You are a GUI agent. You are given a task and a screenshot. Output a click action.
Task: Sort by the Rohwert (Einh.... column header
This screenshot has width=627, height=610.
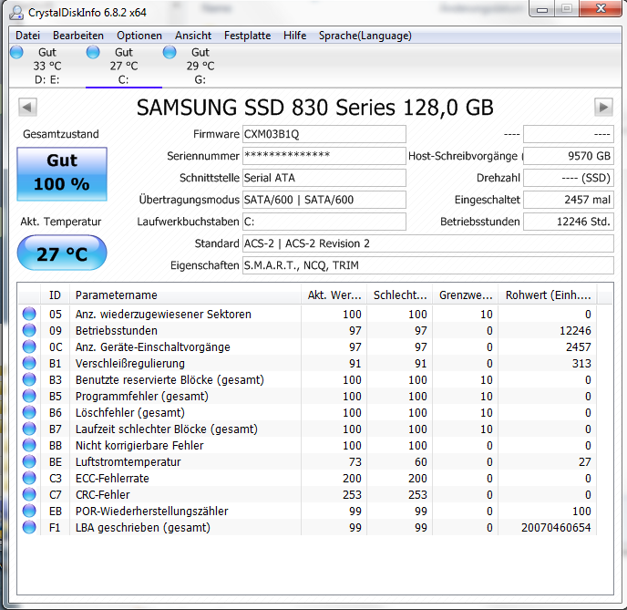(548, 295)
